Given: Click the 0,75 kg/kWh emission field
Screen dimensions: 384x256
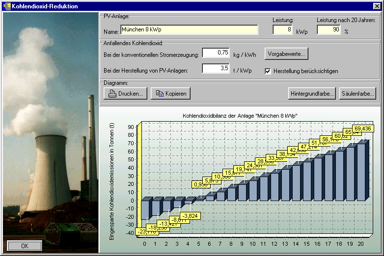Looking at the screenshot, I should click(x=216, y=52).
